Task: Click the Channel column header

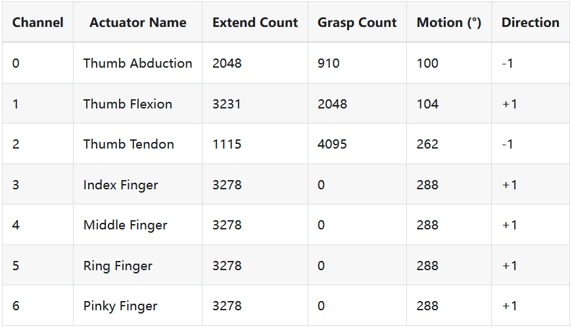Action: (x=37, y=22)
